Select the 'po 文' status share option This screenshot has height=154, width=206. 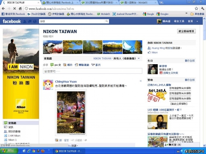click(56, 65)
